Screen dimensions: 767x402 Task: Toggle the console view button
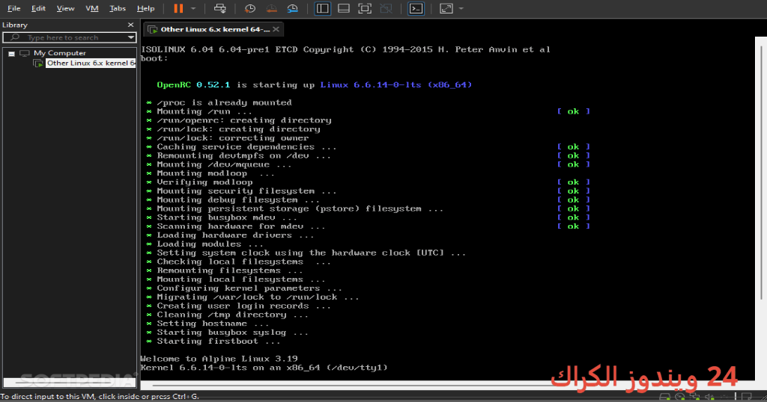coord(416,8)
